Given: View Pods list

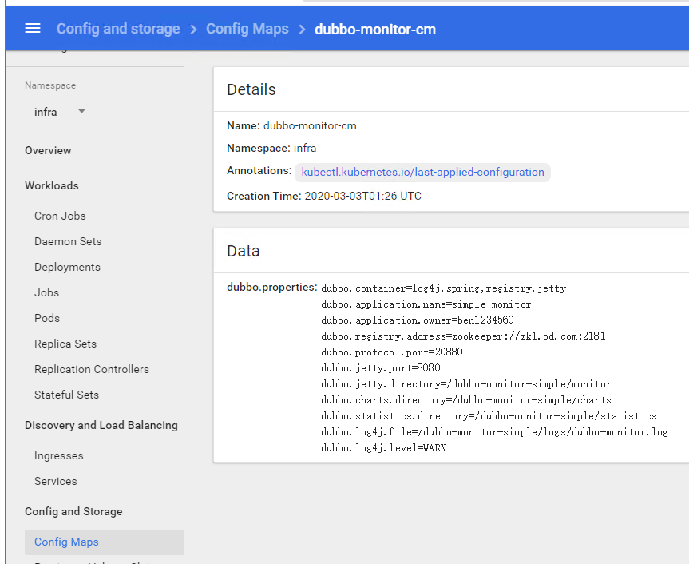Looking at the screenshot, I should (47, 318).
